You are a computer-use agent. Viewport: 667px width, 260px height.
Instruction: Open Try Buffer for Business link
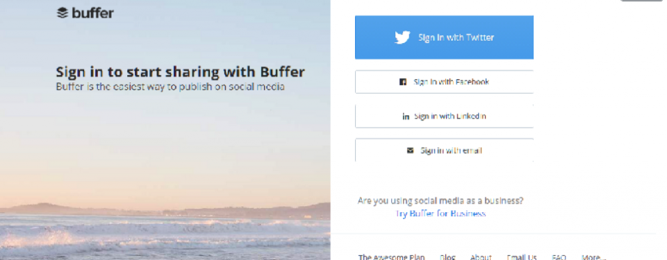(x=440, y=214)
